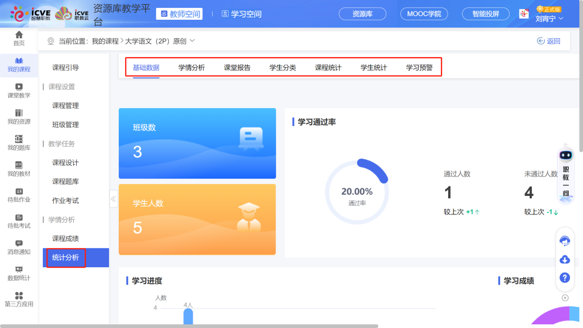Expand the 大学语文（2P）原创 course dropdown
Viewport: 583px width, 328px height.
[x=192, y=40]
